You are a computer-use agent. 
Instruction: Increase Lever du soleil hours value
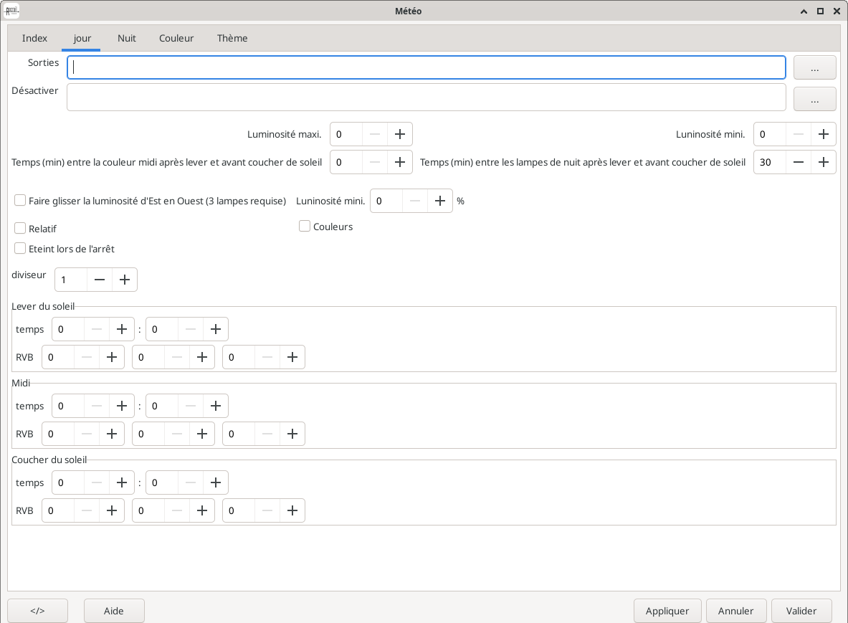click(x=122, y=329)
